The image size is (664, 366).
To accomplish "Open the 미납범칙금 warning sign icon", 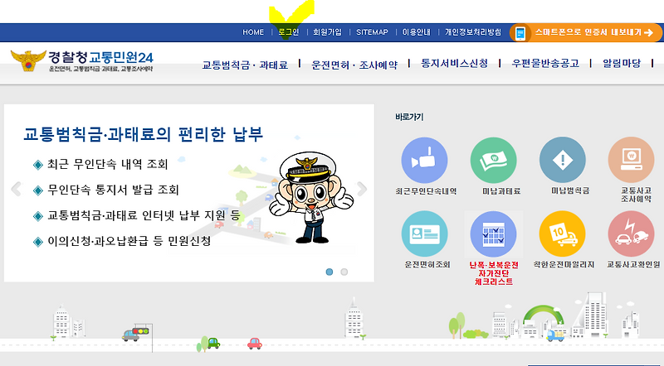I will click(x=563, y=160).
